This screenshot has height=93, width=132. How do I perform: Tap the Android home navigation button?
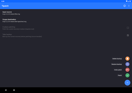tap(14, 90)
